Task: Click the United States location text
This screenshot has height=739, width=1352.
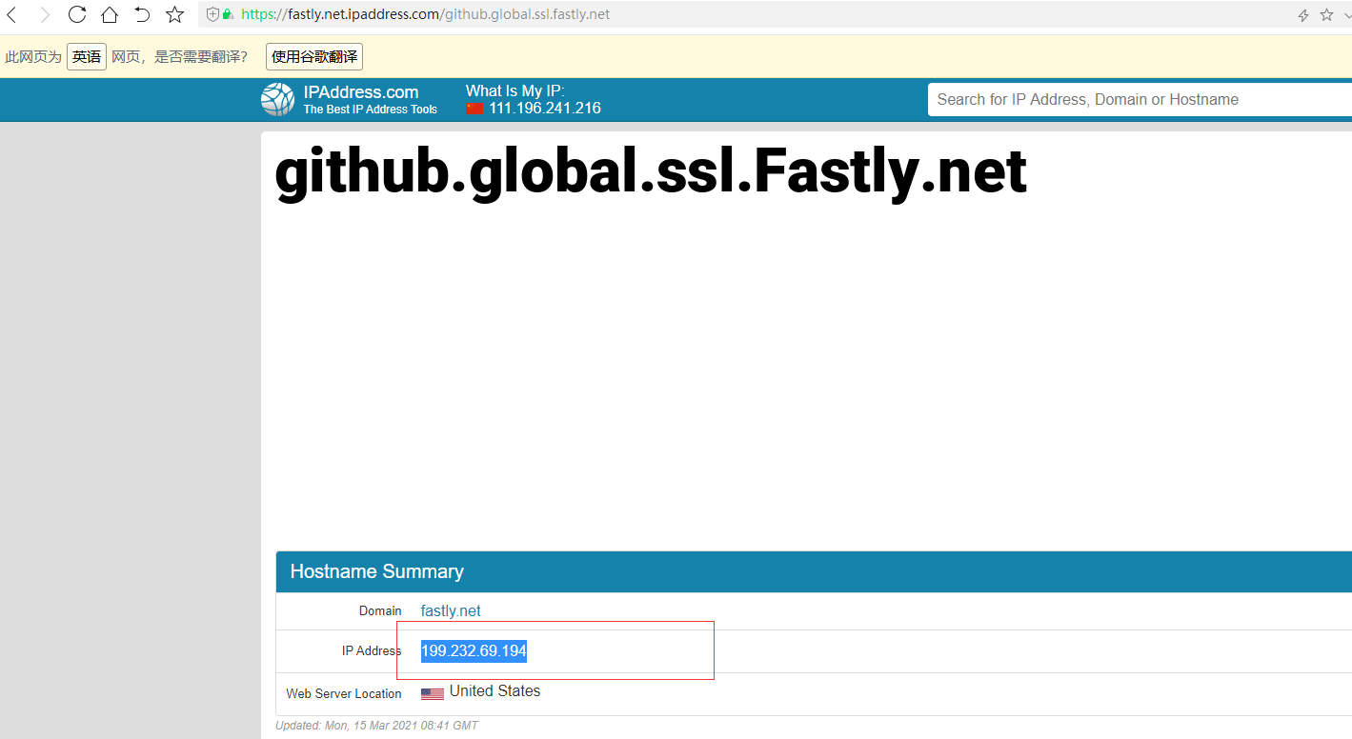Action: point(494,691)
